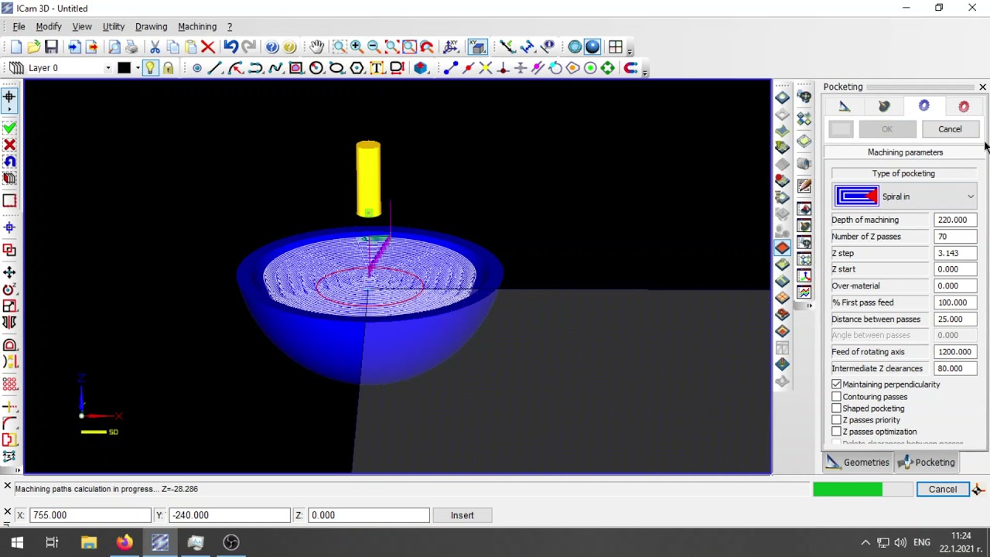This screenshot has width=990, height=557.
Task: Edit the Number of Z passes field
Action: (956, 237)
